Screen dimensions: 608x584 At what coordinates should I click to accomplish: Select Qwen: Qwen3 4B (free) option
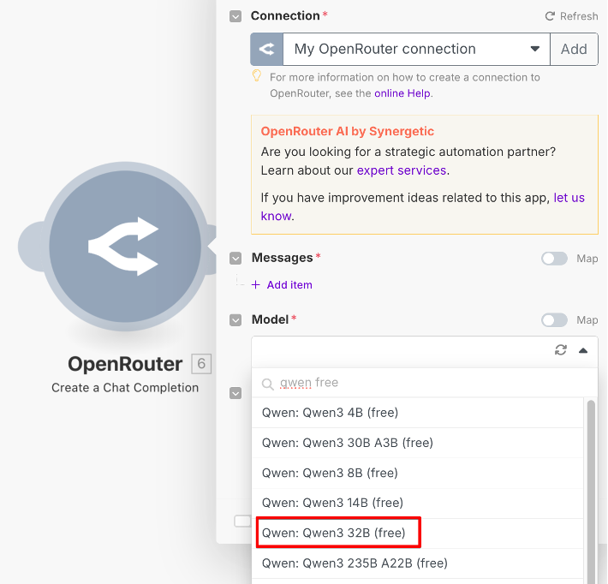tap(330, 413)
